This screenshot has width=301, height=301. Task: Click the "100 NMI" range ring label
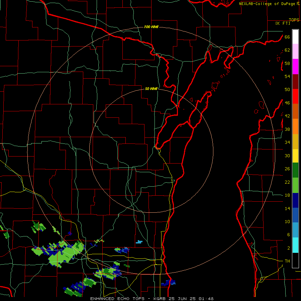[x=151, y=27]
